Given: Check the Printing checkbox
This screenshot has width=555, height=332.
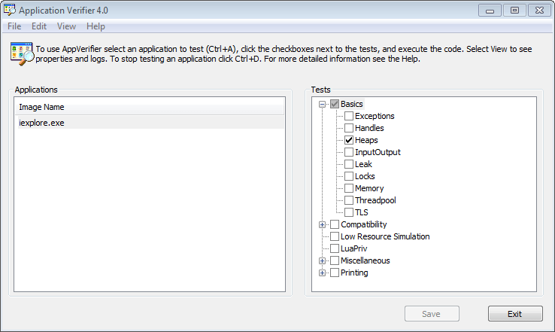Looking at the screenshot, I should (x=335, y=273).
